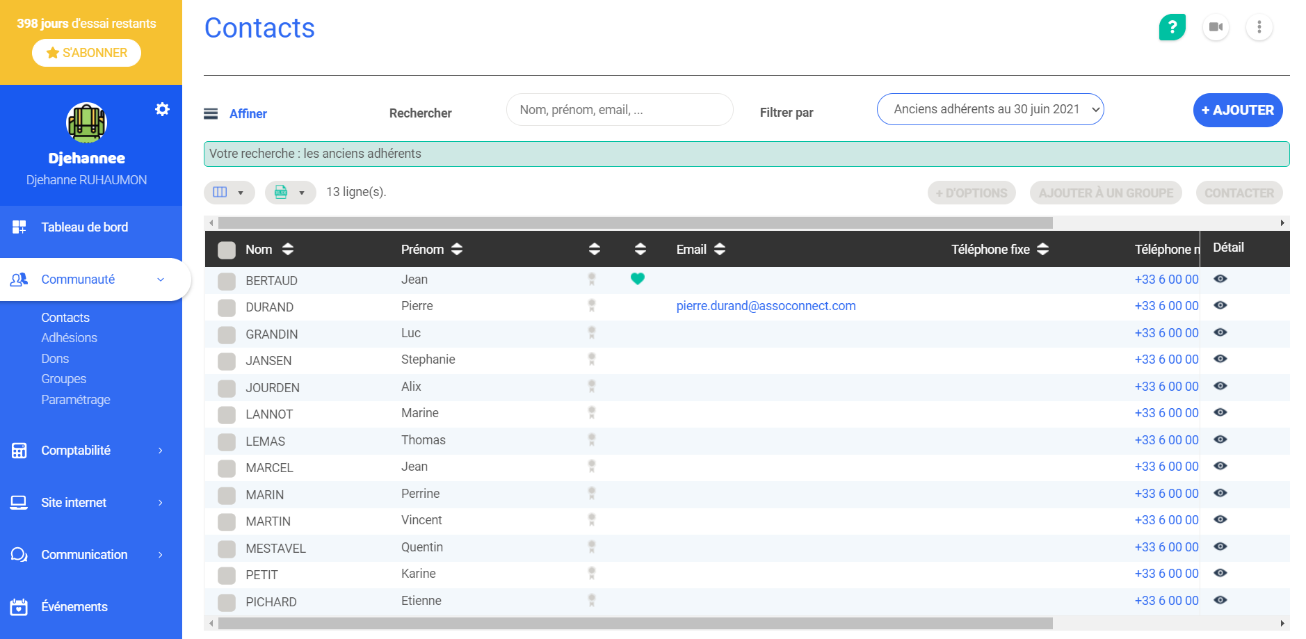Expand the Comptabilité menu
The image size is (1306, 639).
[x=87, y=451]
